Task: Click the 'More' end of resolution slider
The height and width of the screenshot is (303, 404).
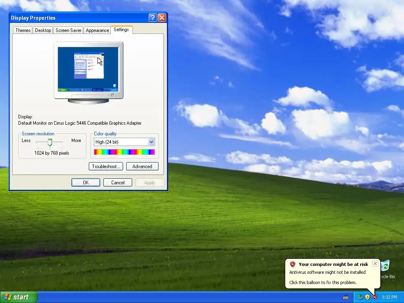Action: click(x=76, y=140)
